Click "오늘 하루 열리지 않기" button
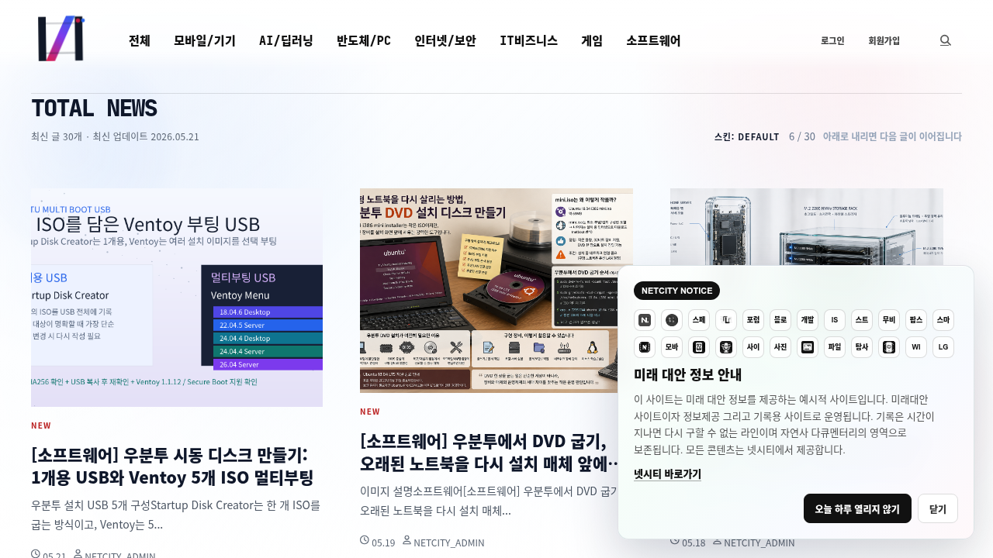993x558 pixels. click(x=857, y=508)
